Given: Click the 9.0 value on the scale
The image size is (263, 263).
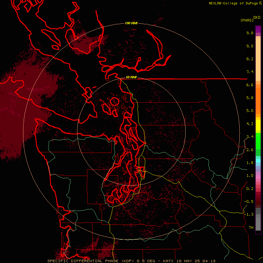Looking at the screenshot, I should [250, 46].
